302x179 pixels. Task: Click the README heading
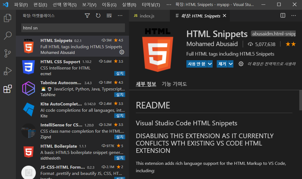tap(153, 105)
